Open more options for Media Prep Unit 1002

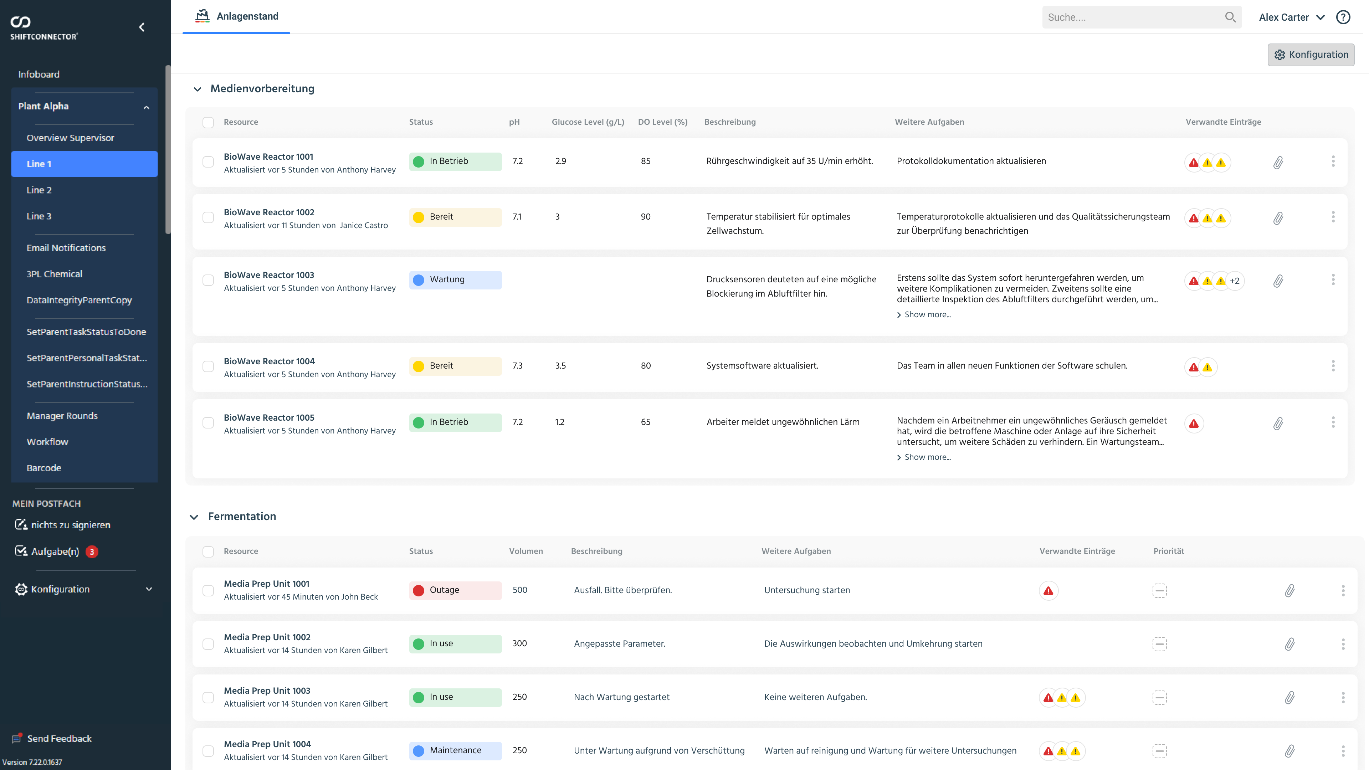[x=1343, y=644]
